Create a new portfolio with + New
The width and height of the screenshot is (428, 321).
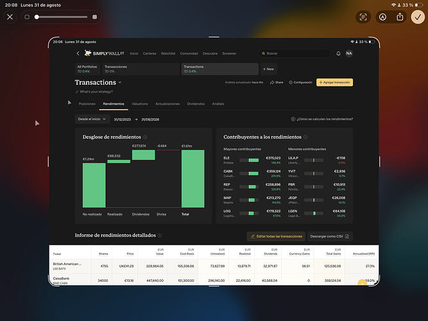point(268,69)
